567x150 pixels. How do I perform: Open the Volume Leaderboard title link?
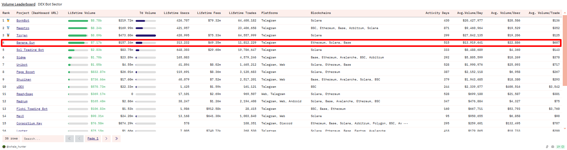[19, 4]
